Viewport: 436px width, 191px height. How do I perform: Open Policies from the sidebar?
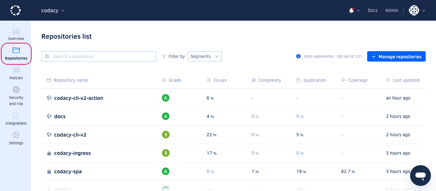coord(16,72)
